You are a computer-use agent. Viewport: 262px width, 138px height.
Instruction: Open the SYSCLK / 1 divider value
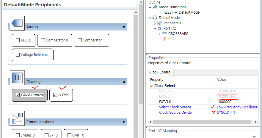pyautogui.click(x=226, y=112)
